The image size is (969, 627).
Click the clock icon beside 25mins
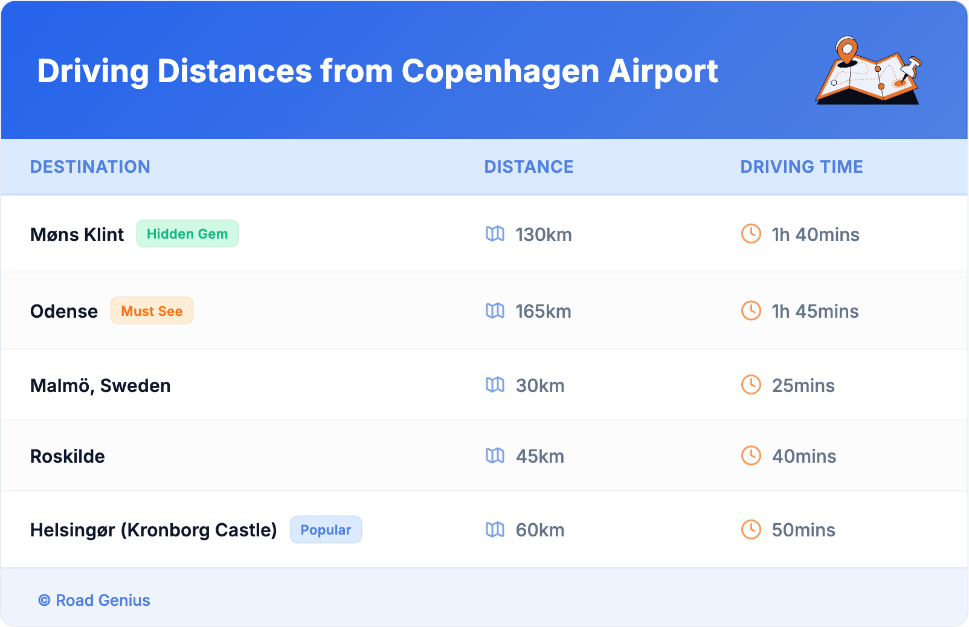751,385
